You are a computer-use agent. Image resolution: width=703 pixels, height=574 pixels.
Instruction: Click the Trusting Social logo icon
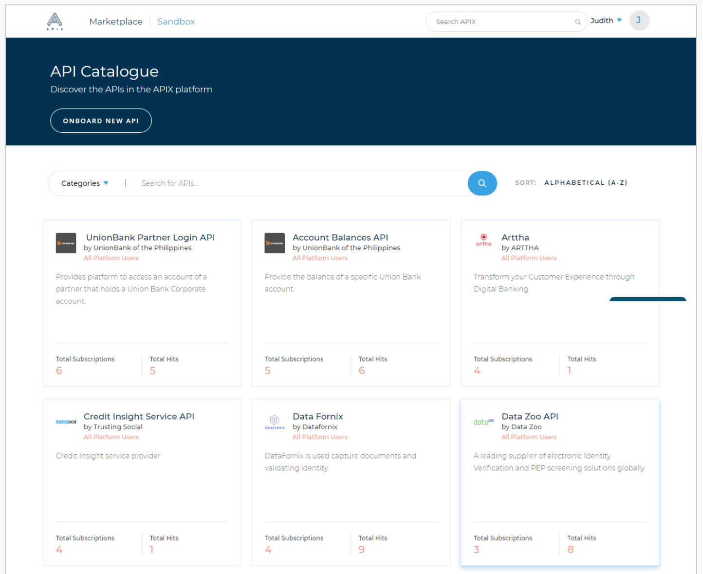click(66, 422)
